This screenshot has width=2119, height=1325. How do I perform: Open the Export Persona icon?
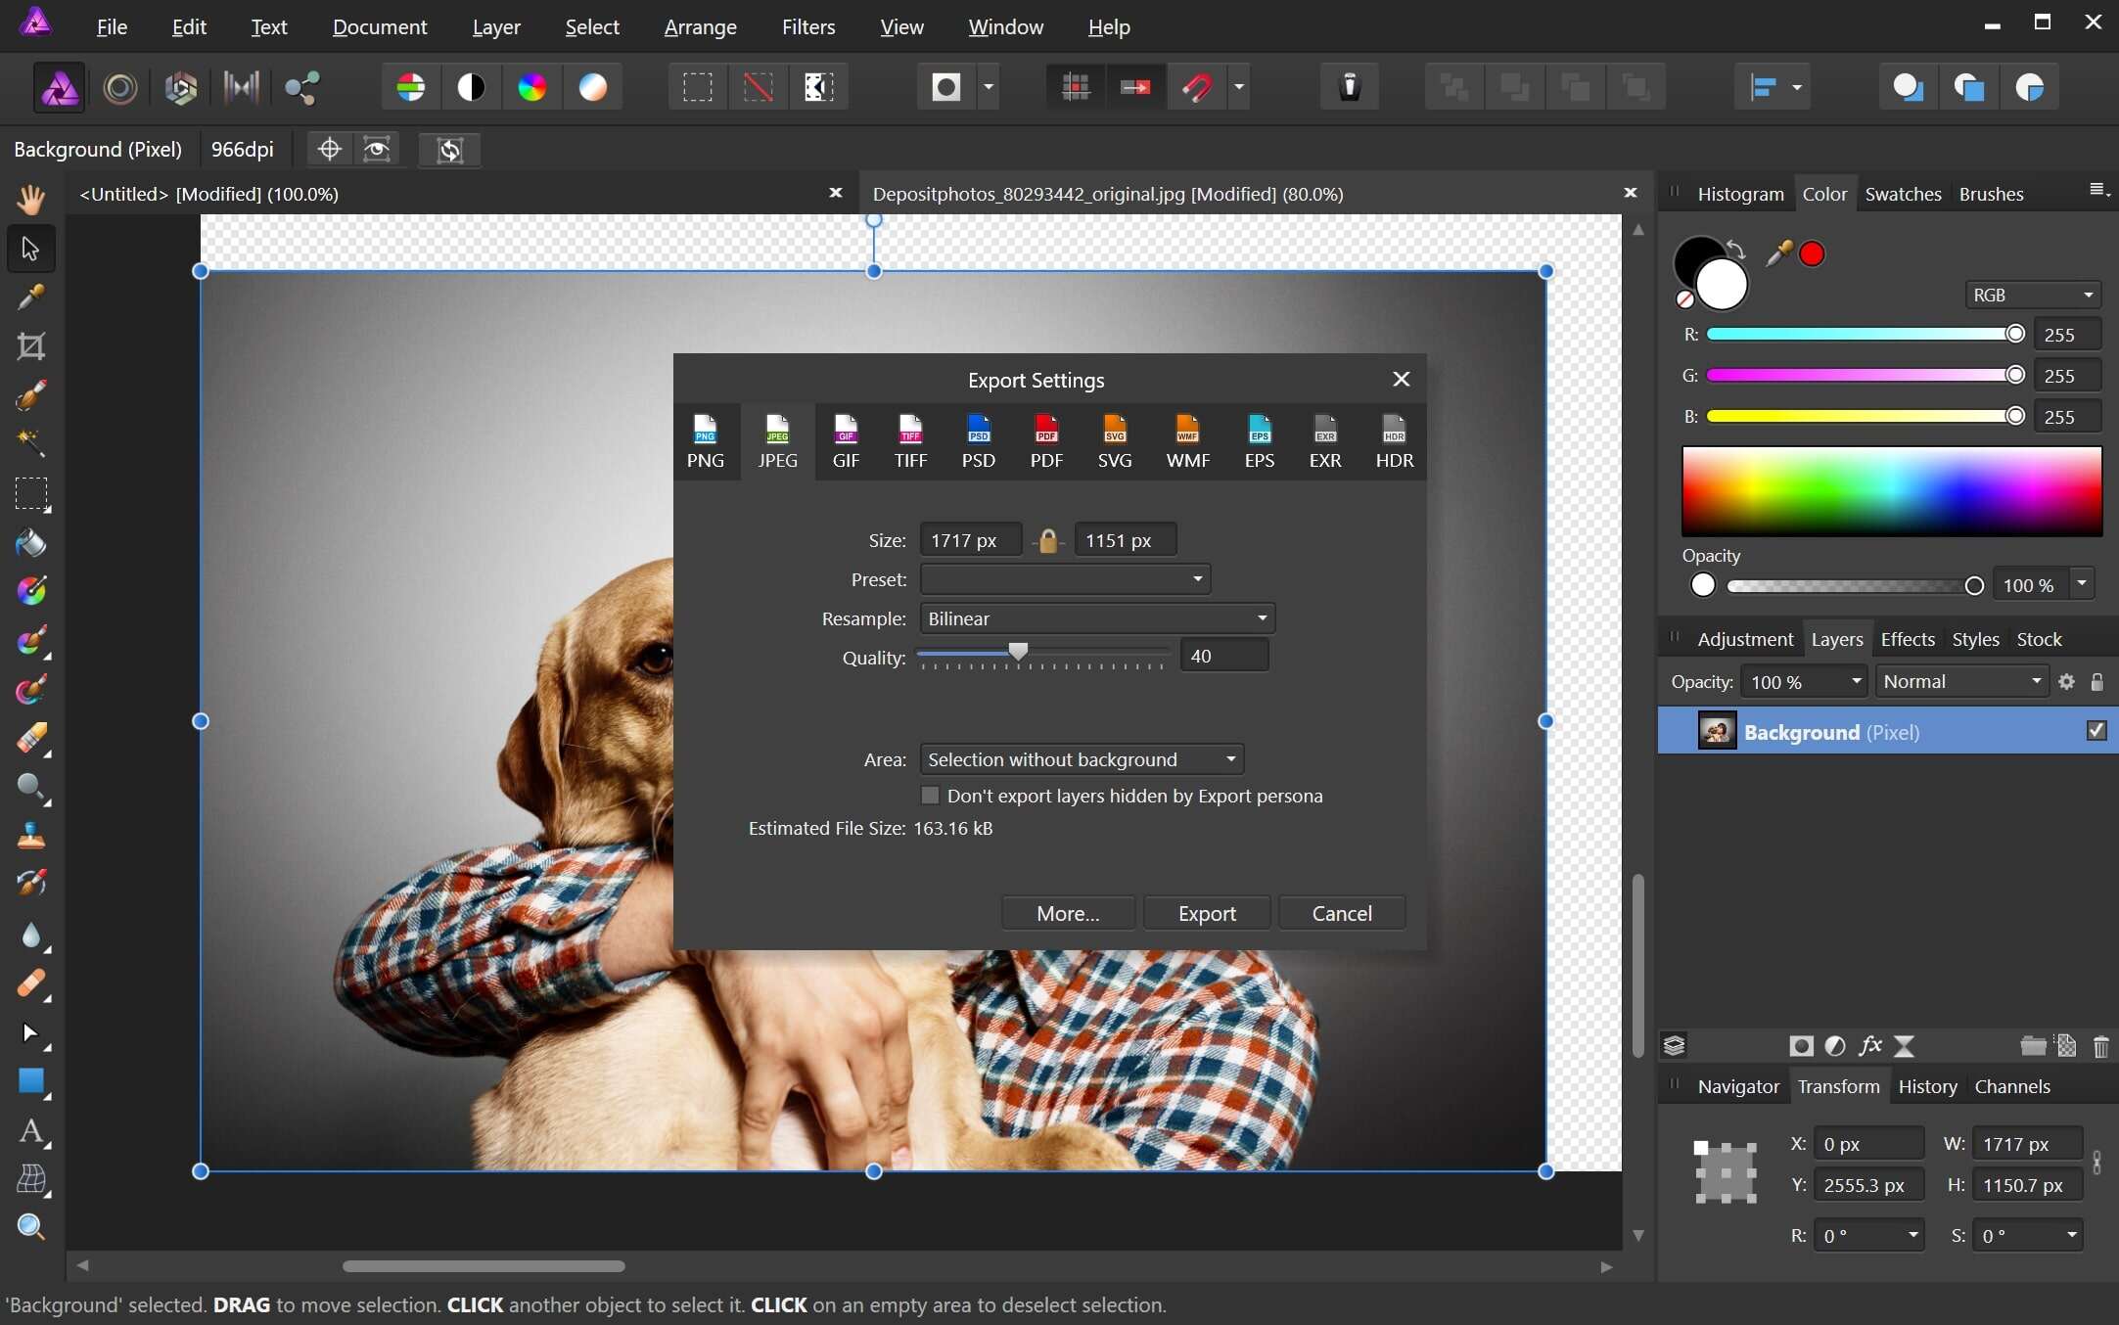300,87
